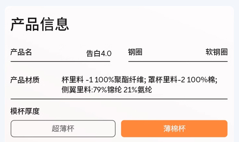Click the 钢圈 field label
Viewport: 239px width, 142px height.
click(x=135, y=52)
